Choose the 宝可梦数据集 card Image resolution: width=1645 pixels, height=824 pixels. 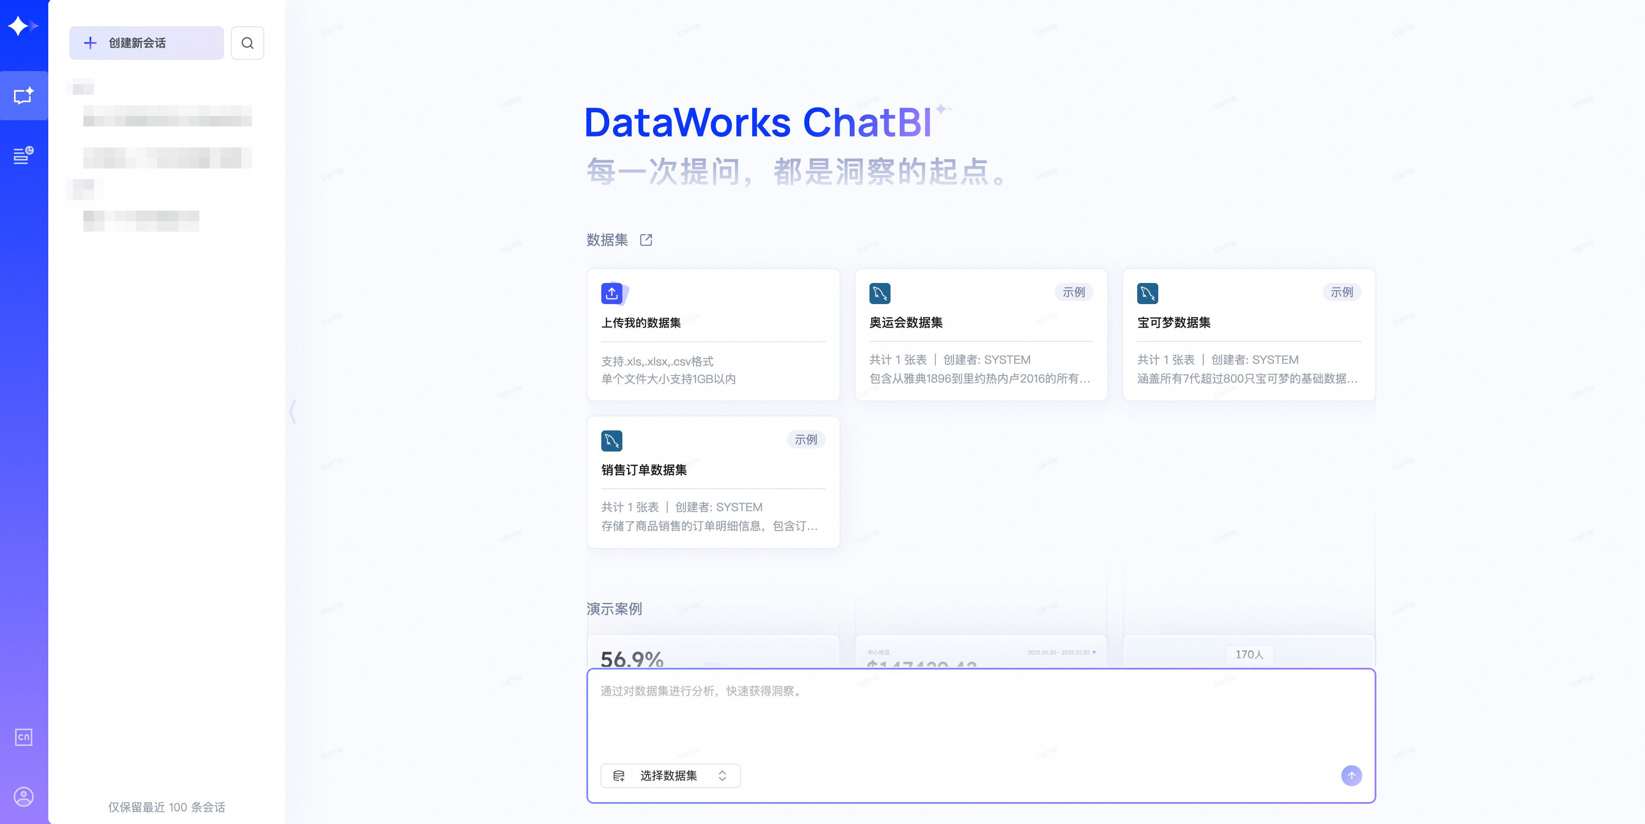pyautogui.click(x=1248, y=334)
